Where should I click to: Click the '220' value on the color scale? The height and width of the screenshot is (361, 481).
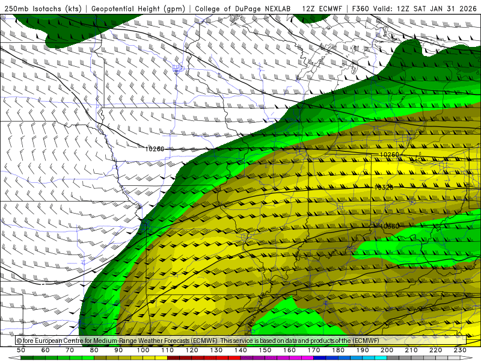click(x=436, y=350)
